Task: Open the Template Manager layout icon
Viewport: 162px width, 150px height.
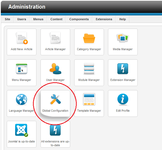Action: point(89,99)
